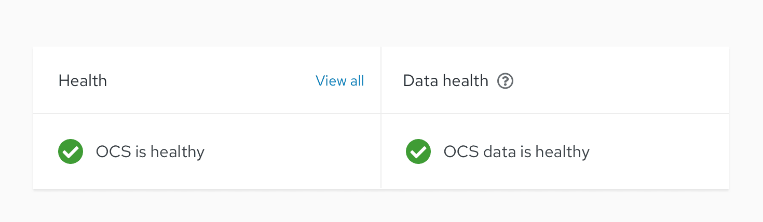Click the Health title left of View all
The image size is (763, 222).
click(83, 81)
